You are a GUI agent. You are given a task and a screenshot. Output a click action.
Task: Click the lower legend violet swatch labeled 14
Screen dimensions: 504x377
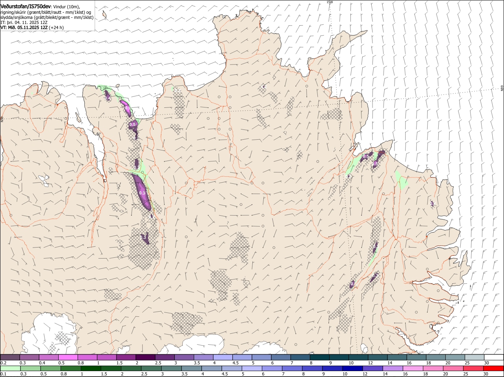tap(393, 369)
